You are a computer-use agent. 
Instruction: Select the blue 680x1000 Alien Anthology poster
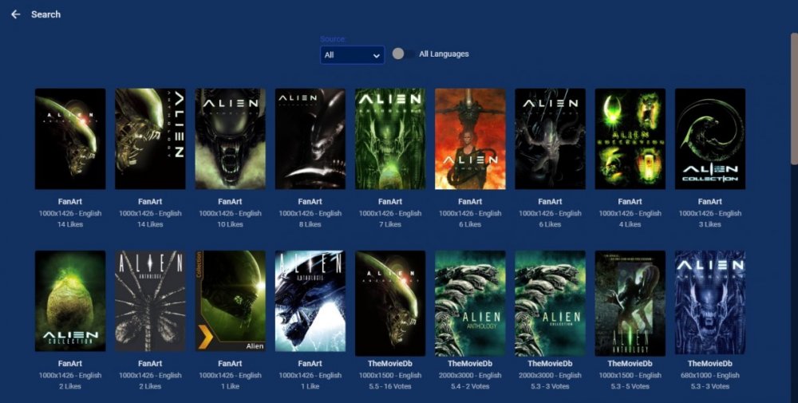pos(710,302)
